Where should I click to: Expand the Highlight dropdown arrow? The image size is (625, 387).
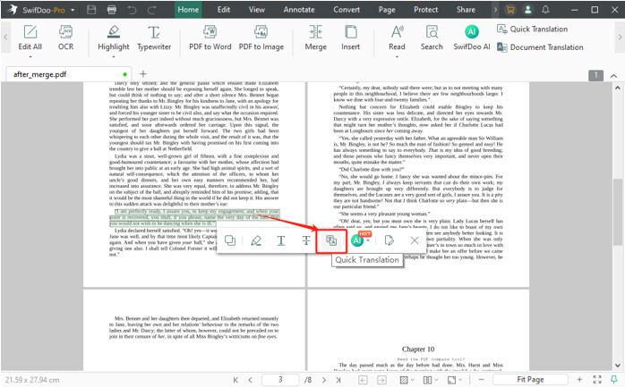coord(114,56)
